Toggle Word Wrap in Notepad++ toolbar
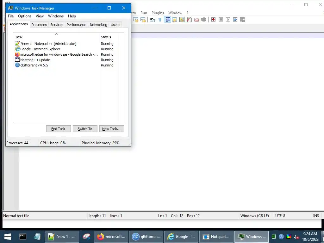 click(153, 20)
